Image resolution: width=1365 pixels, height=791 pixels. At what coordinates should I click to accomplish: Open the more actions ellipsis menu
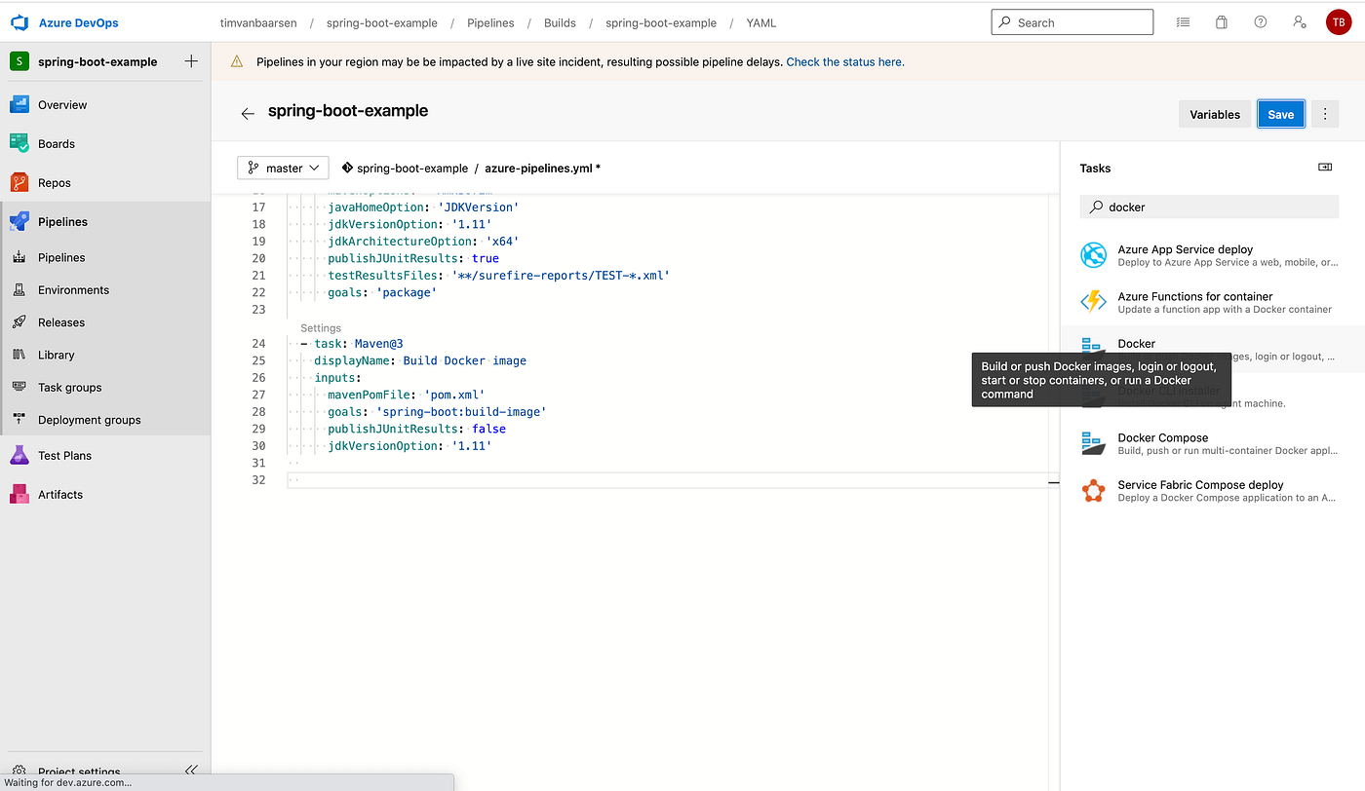(1324, 114)
